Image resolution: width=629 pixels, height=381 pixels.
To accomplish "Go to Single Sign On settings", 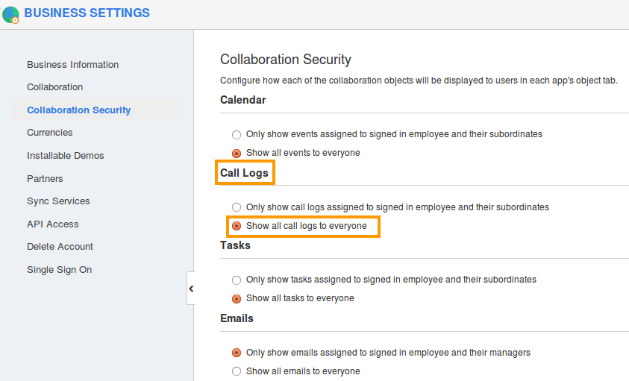I will (x=59, y=270).
